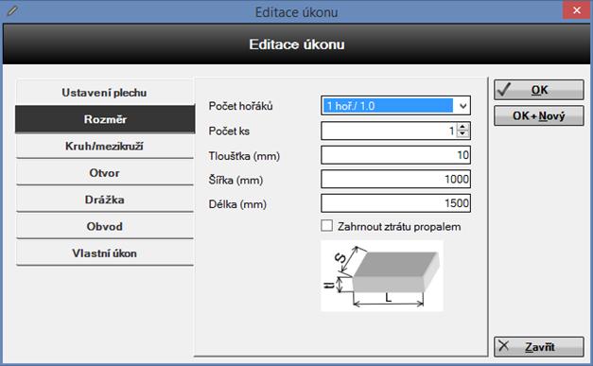593x366 pixels.
Task: Decrease Počet ks with down arrow
Action: pos(462,134)
